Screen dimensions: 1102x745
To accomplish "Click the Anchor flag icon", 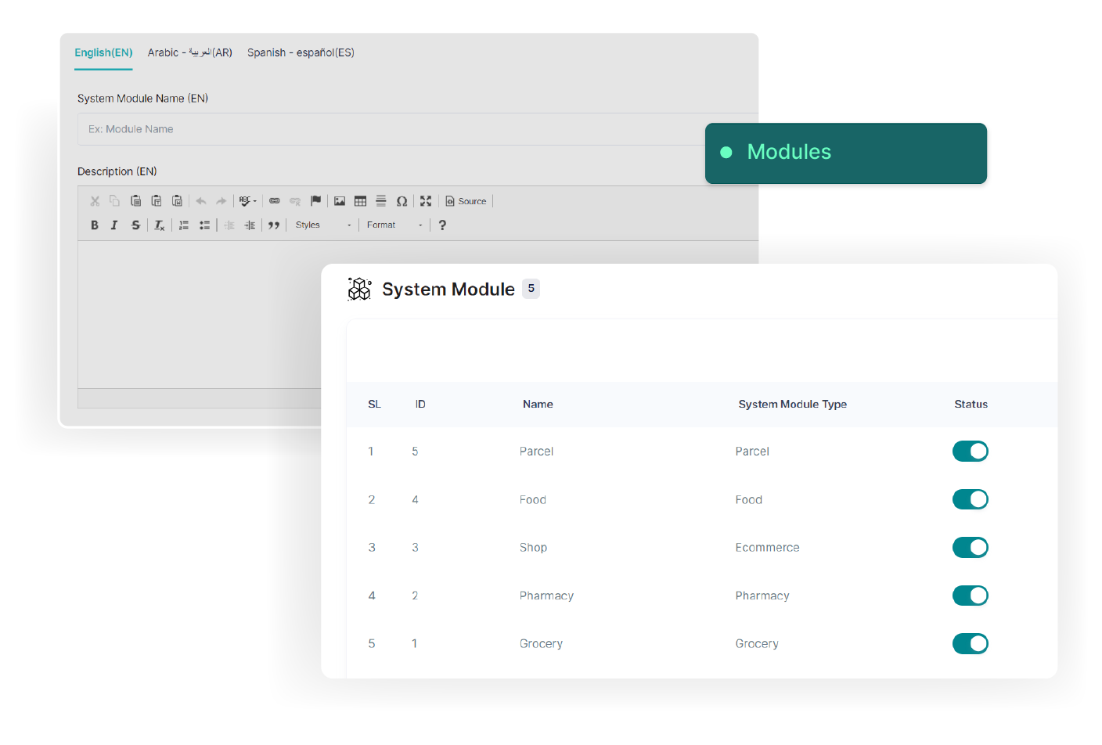I will coord(316,201).
